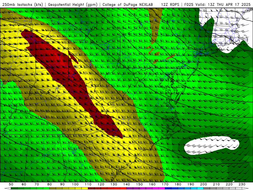Click the '140' value on the color scale
Image resolution: width=253 pixels, height=190 pixels.
[126, 184]
